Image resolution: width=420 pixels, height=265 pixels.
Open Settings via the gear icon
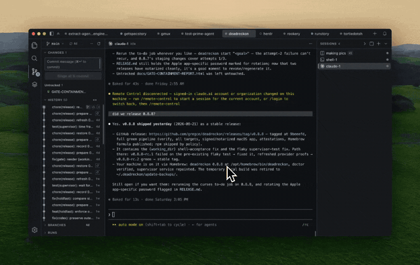point(35,230)
